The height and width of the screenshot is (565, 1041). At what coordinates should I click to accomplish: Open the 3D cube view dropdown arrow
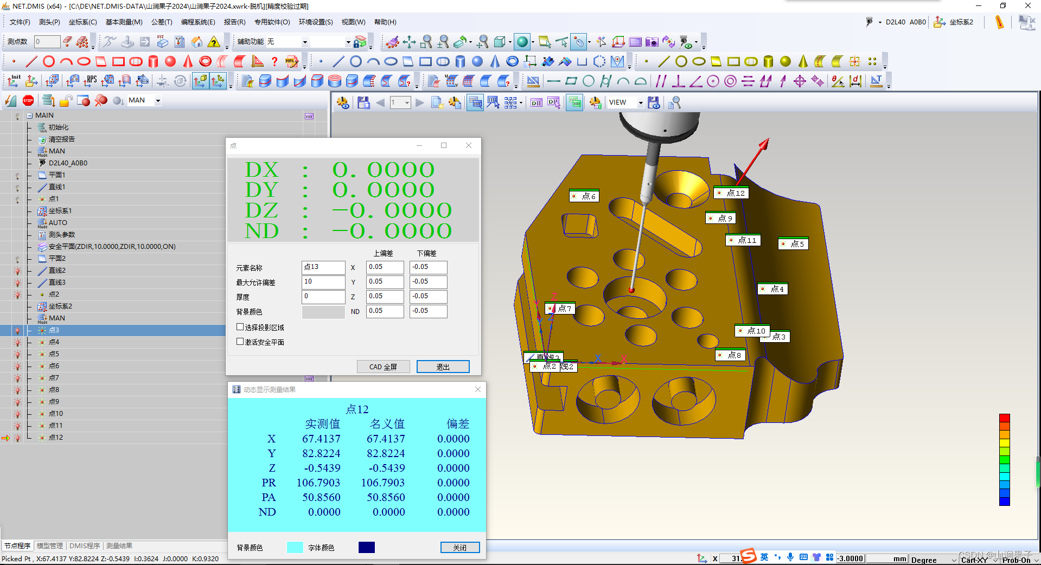click(x=510, y=42)
